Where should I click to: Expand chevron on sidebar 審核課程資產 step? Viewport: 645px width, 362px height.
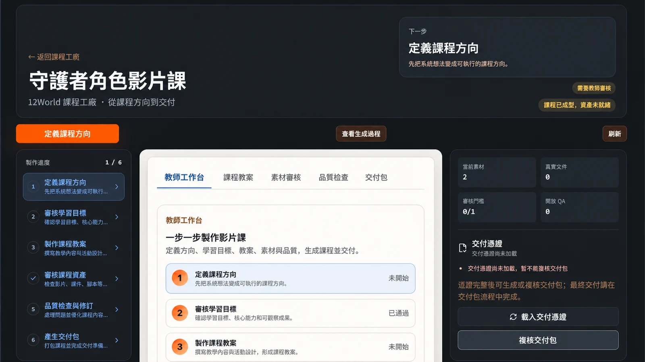point(117,278)
